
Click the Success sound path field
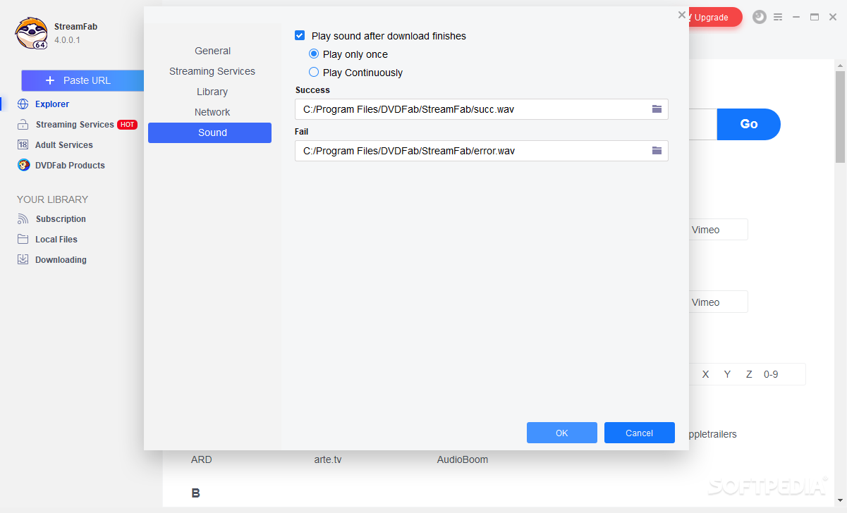(482, 109)
